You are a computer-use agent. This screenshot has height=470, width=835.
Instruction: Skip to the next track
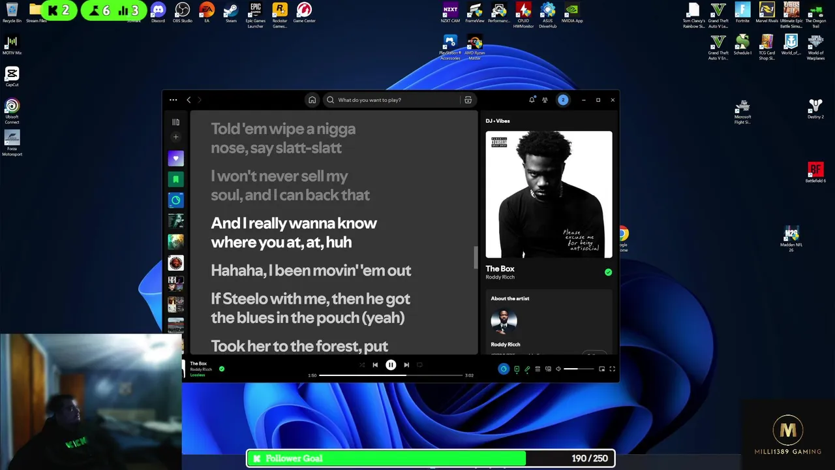(x=406, y=365)
